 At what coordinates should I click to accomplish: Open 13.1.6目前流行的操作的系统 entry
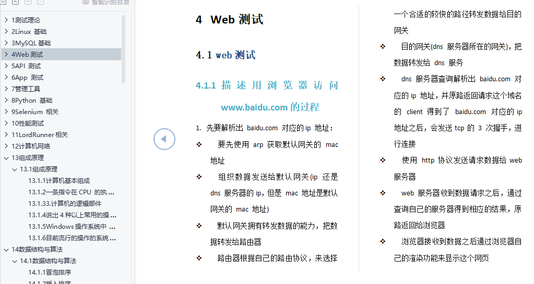72,238
